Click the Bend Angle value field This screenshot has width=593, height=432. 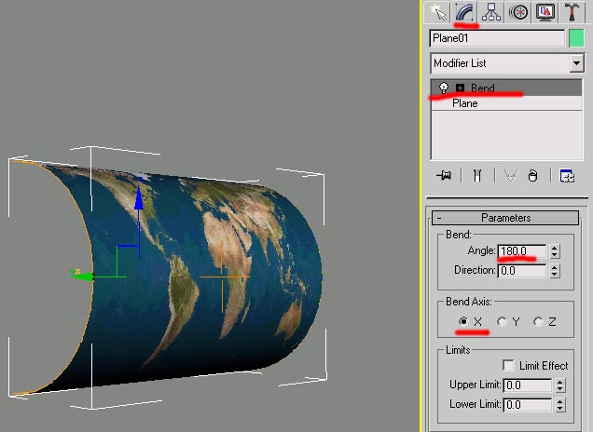point(521,251)
